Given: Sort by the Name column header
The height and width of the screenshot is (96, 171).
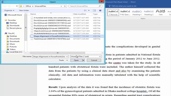Looking at the screenshot, I should coord(33,14).
